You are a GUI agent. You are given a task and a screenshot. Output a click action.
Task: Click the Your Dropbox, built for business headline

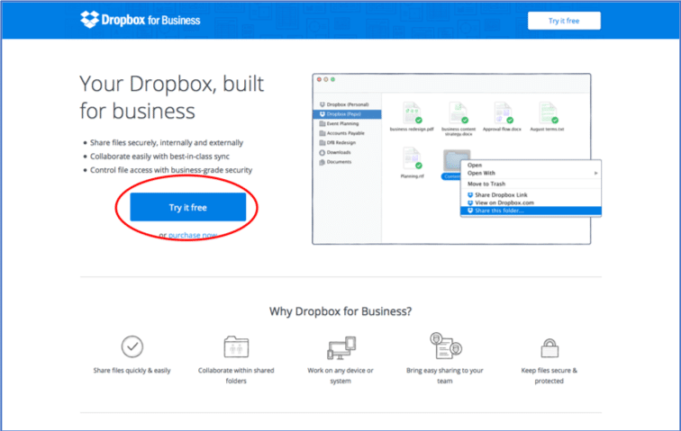tap(171, 97)
